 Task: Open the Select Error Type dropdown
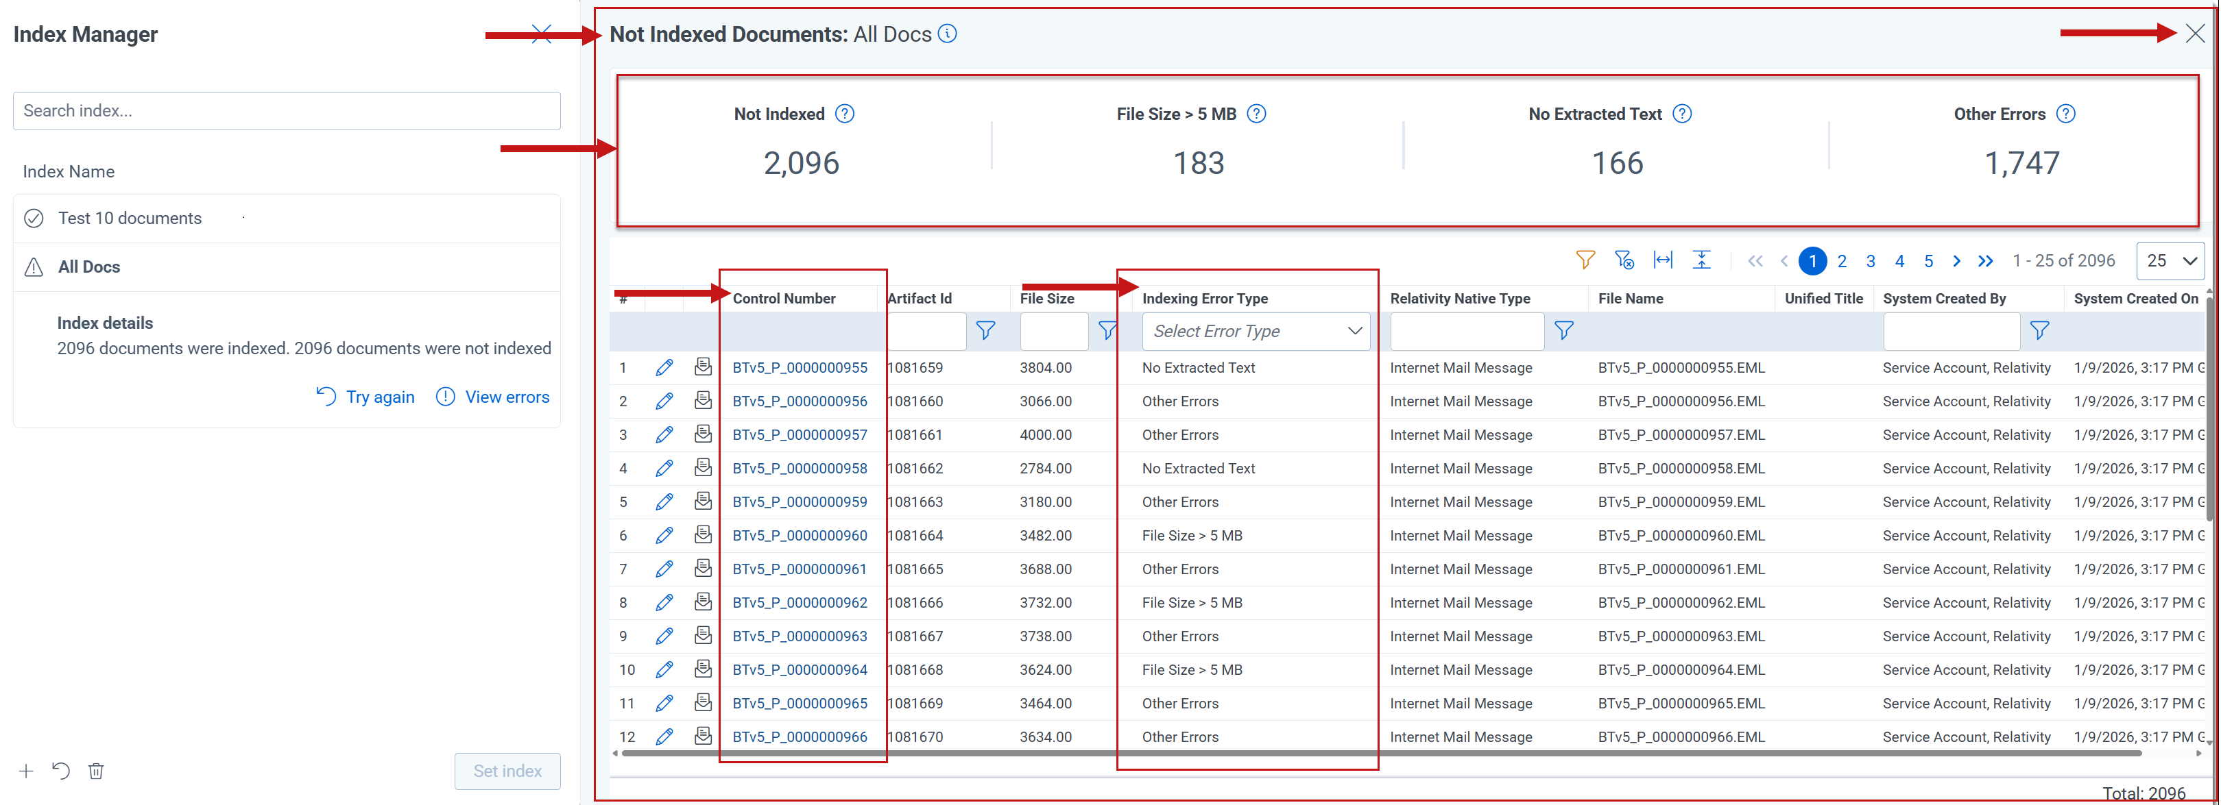pyautogui.click(x=1256, y=331)
